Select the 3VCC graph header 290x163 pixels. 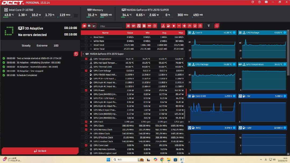(212, 128)
